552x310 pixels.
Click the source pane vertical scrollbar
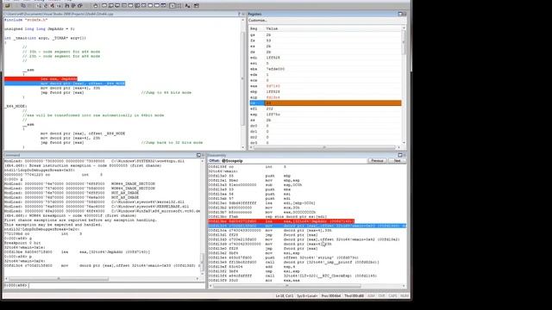(x=242, y=84)
